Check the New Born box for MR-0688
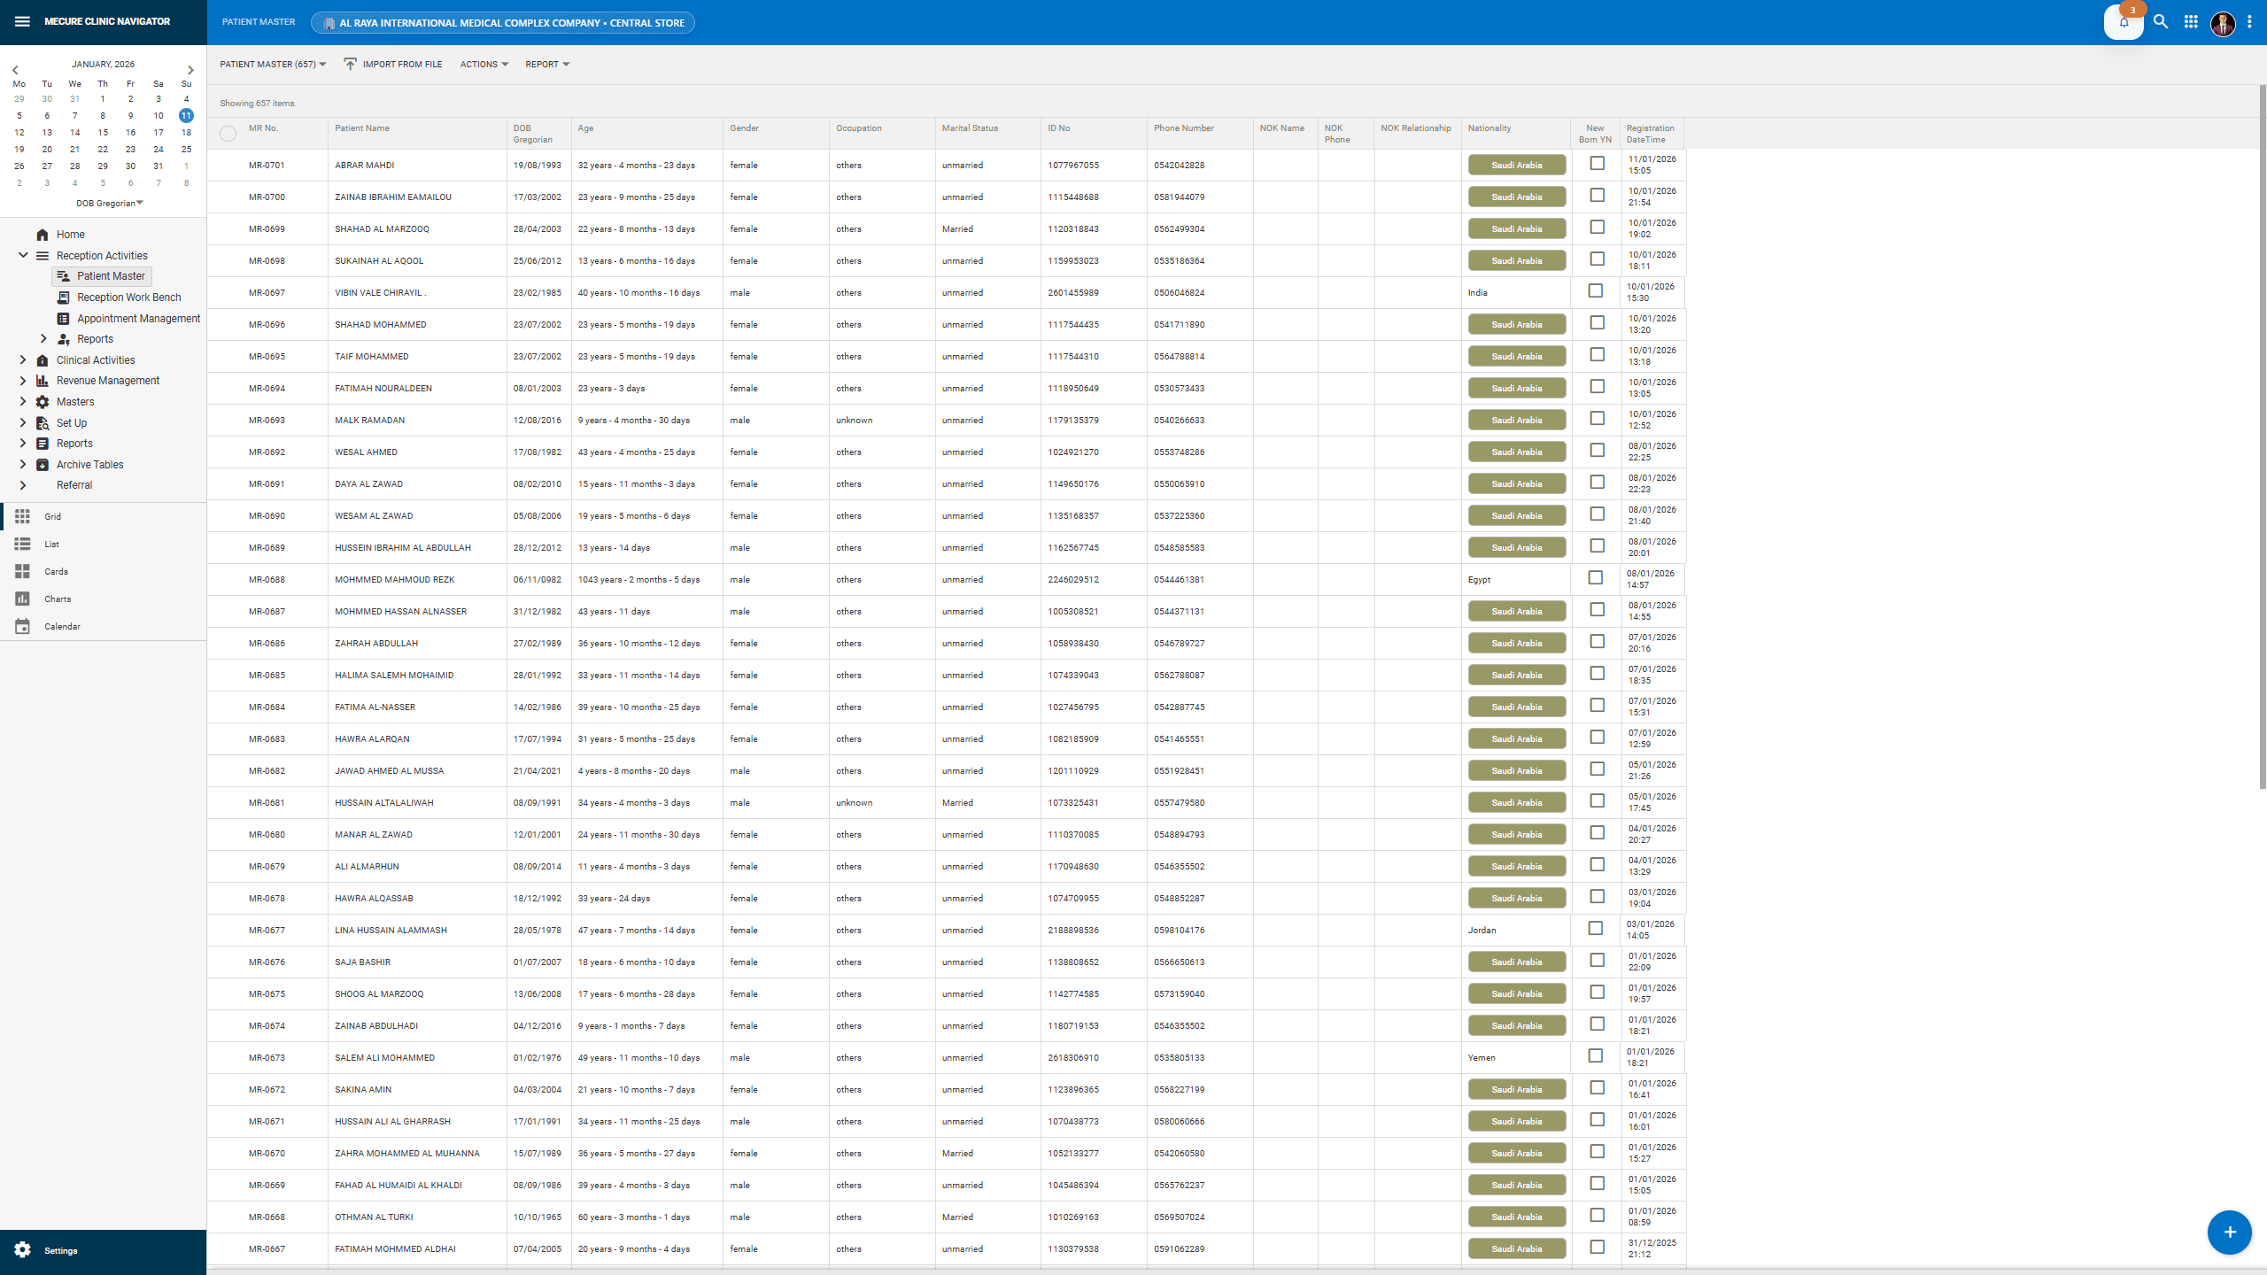 (1597, 577)
